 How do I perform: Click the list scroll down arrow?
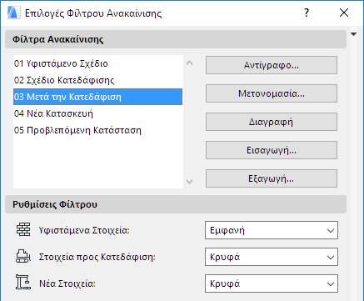[190, 182]
